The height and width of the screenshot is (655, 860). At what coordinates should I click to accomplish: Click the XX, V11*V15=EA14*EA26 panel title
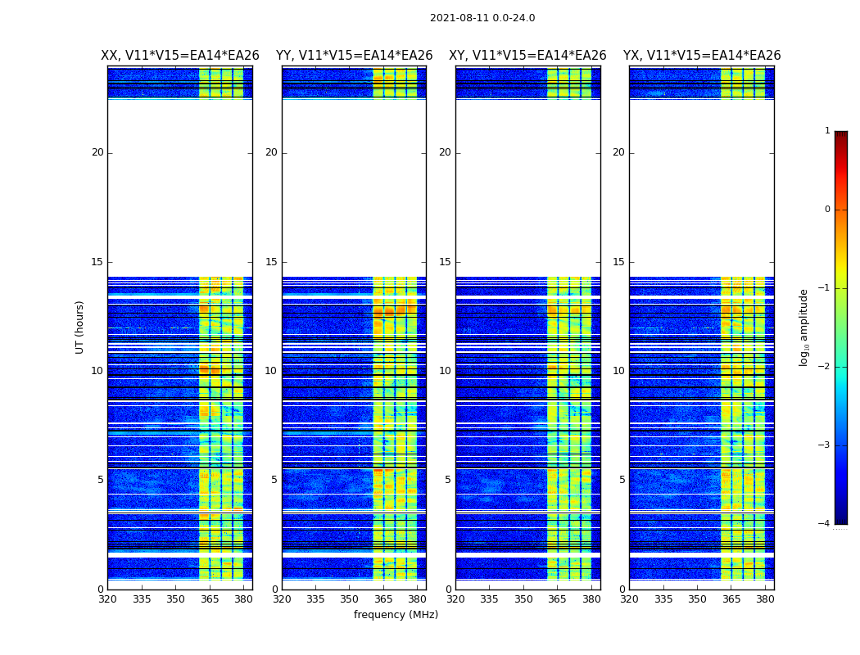(x=180, y=56)
